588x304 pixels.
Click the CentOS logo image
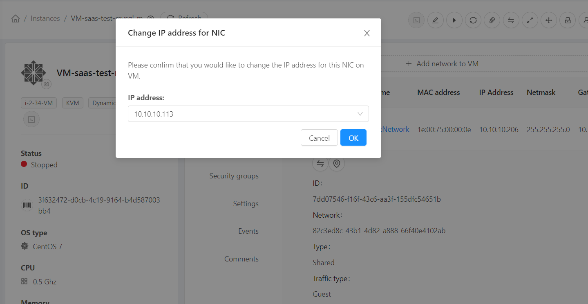click(34, 72)
